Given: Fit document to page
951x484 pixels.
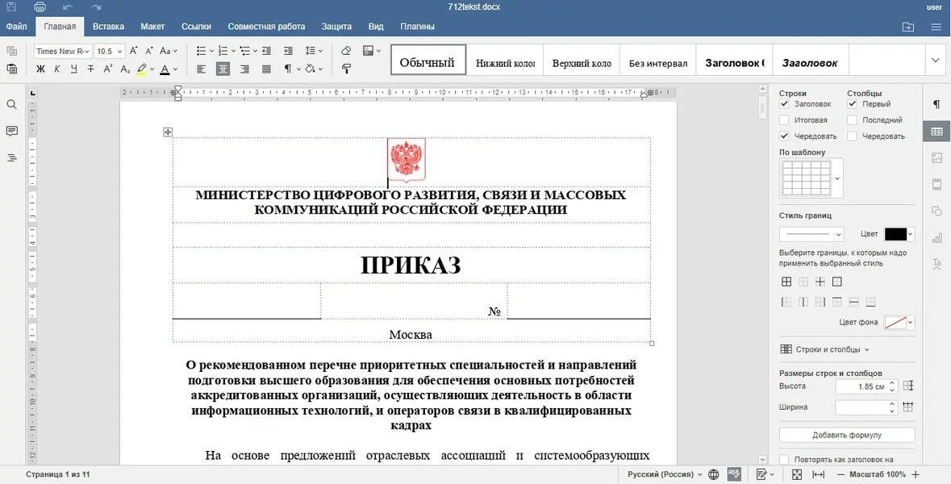Looking at the screenshot, I should 797,474.
